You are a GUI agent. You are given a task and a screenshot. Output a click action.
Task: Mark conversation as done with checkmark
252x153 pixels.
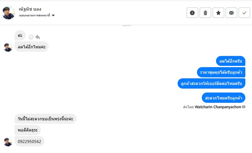[x=244, y=13]
